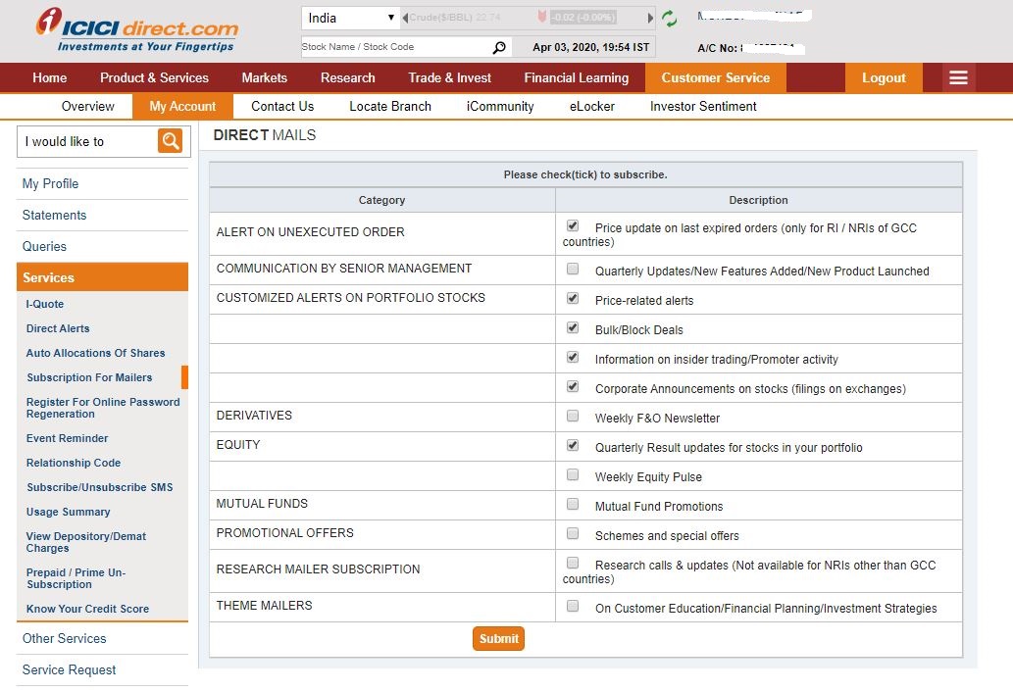This screenshot has height=692, width=1013.
Task: Check Mutual Fund Promotions checkbox
Action: 573,504
